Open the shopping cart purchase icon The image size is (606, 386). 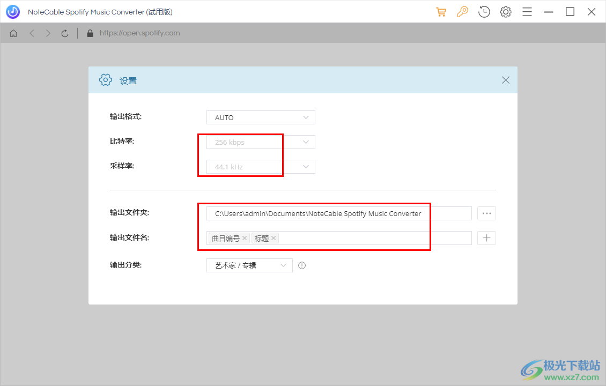point(441,12)
